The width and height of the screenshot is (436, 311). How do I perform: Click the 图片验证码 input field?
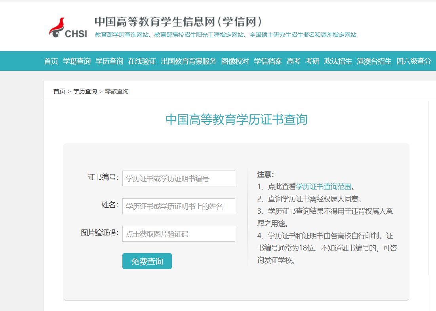pos(179,234)
